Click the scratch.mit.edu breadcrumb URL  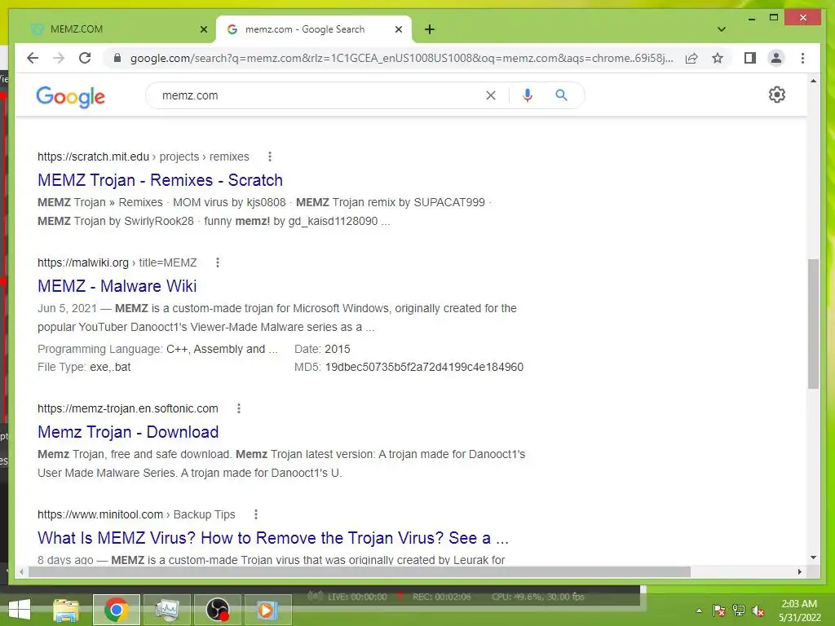[144, 156]
